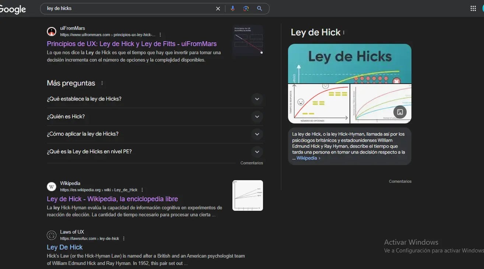Viewport: 484px width, 269px height.
Task: Click the "uiFromMars" site name above result
Action: [73, 28]
